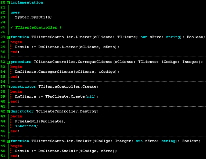The height and width of the screenshot is (159, 206).
Task: Click 'function' keyword on line 48
Action: click(20, 141)
